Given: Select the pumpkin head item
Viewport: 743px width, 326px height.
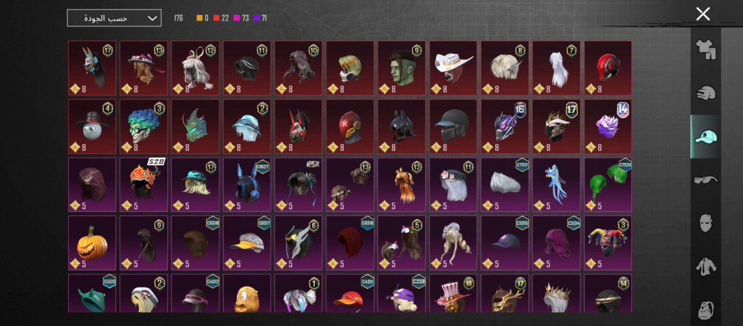Looking at the screenshot, I should pyautogui.click(x=92, y=243).
